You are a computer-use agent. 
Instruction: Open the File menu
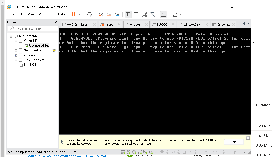pyautogui.click(x=12, y=14)
